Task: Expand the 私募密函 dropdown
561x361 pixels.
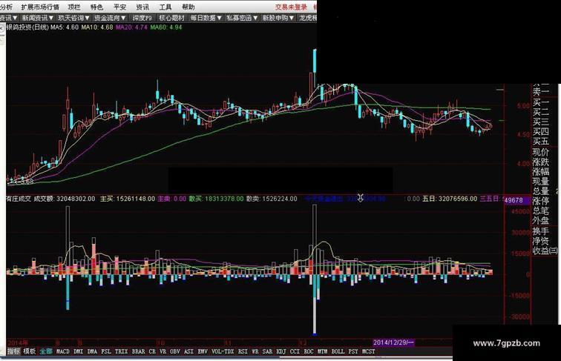Action: (242, 18)
